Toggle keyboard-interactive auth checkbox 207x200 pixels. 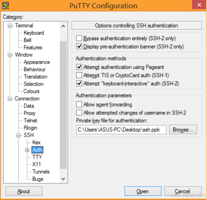point(79,84)
